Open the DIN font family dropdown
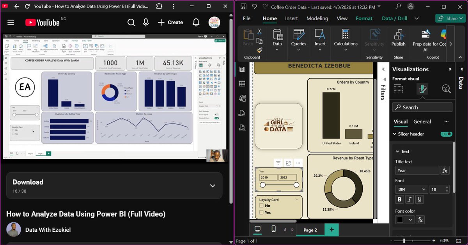This screenshot has width=468, height=245. click(x=411, y=189)
